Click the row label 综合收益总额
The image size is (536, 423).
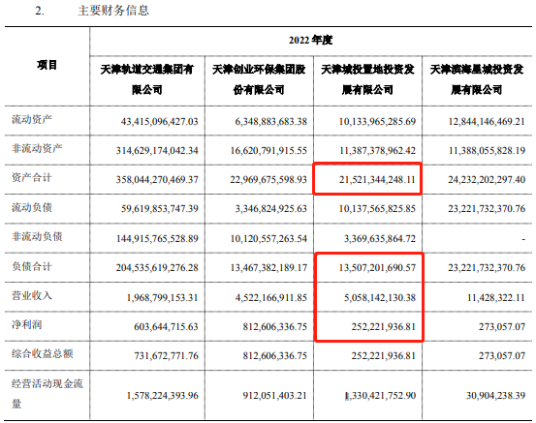coord(43,353)
